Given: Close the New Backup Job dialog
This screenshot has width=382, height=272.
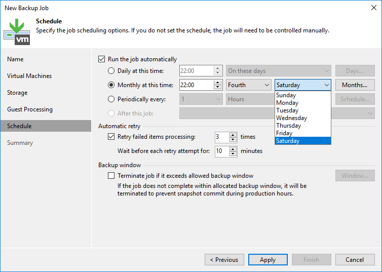Looking at the screenshot, I should click(372, 8).
